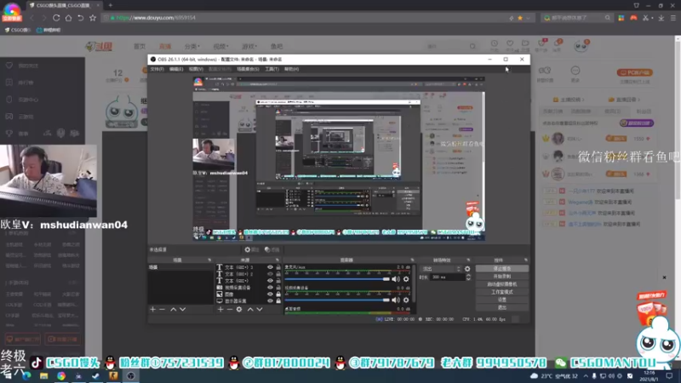Click 开始录制 start recording button
This screenshot has height=383, width=681.
click(x=502, y=277)
